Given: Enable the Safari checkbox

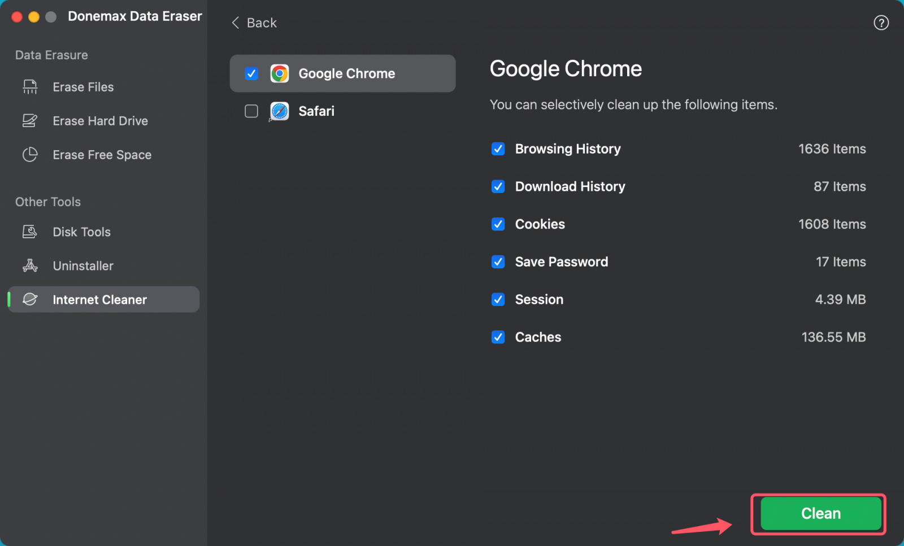Looking at the screenshot, I should click(x=251, y=111).
